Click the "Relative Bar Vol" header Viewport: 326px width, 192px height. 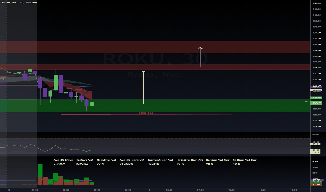pyautogui.click(x=189, y=160)
